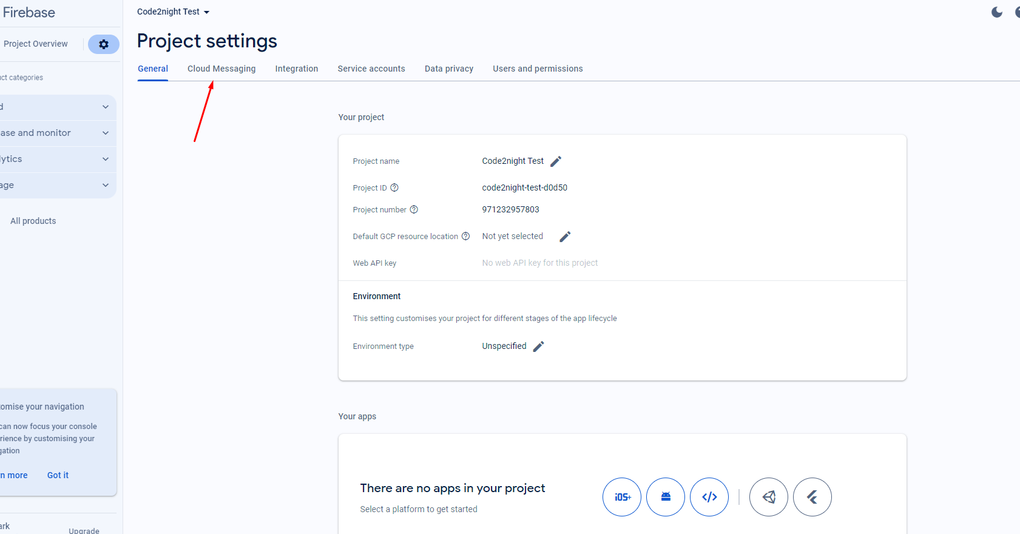Click No web API key text
Viewport: 1020px width, 534px height.
coord(540,263)
